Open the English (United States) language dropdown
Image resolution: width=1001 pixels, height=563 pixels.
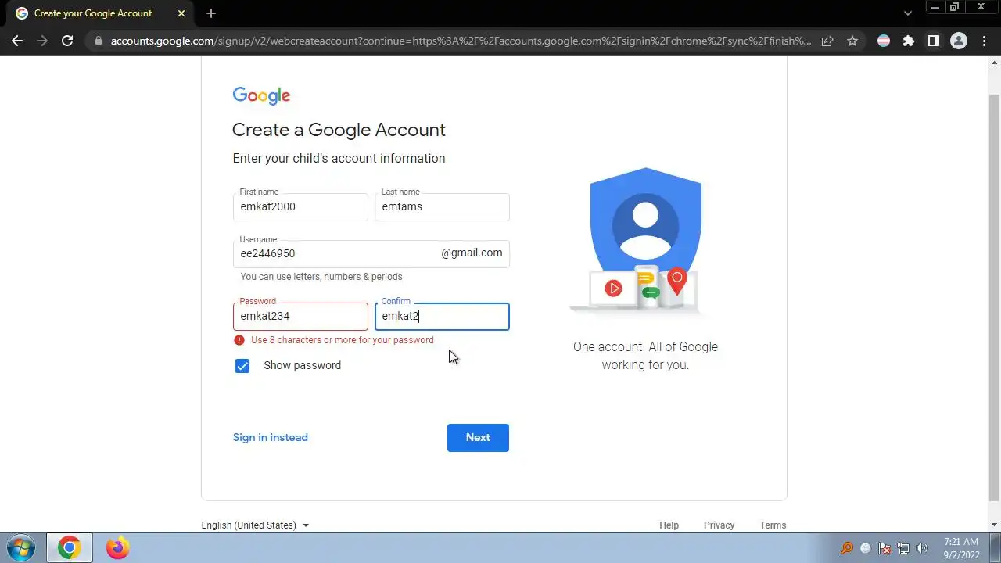coord(255,525)
